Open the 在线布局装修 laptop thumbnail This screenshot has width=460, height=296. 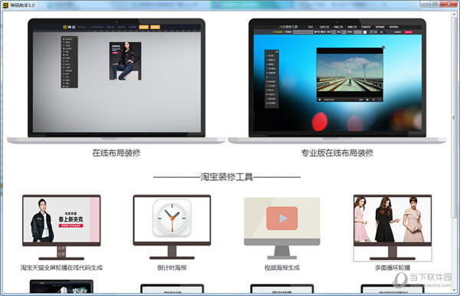(117, 81)
